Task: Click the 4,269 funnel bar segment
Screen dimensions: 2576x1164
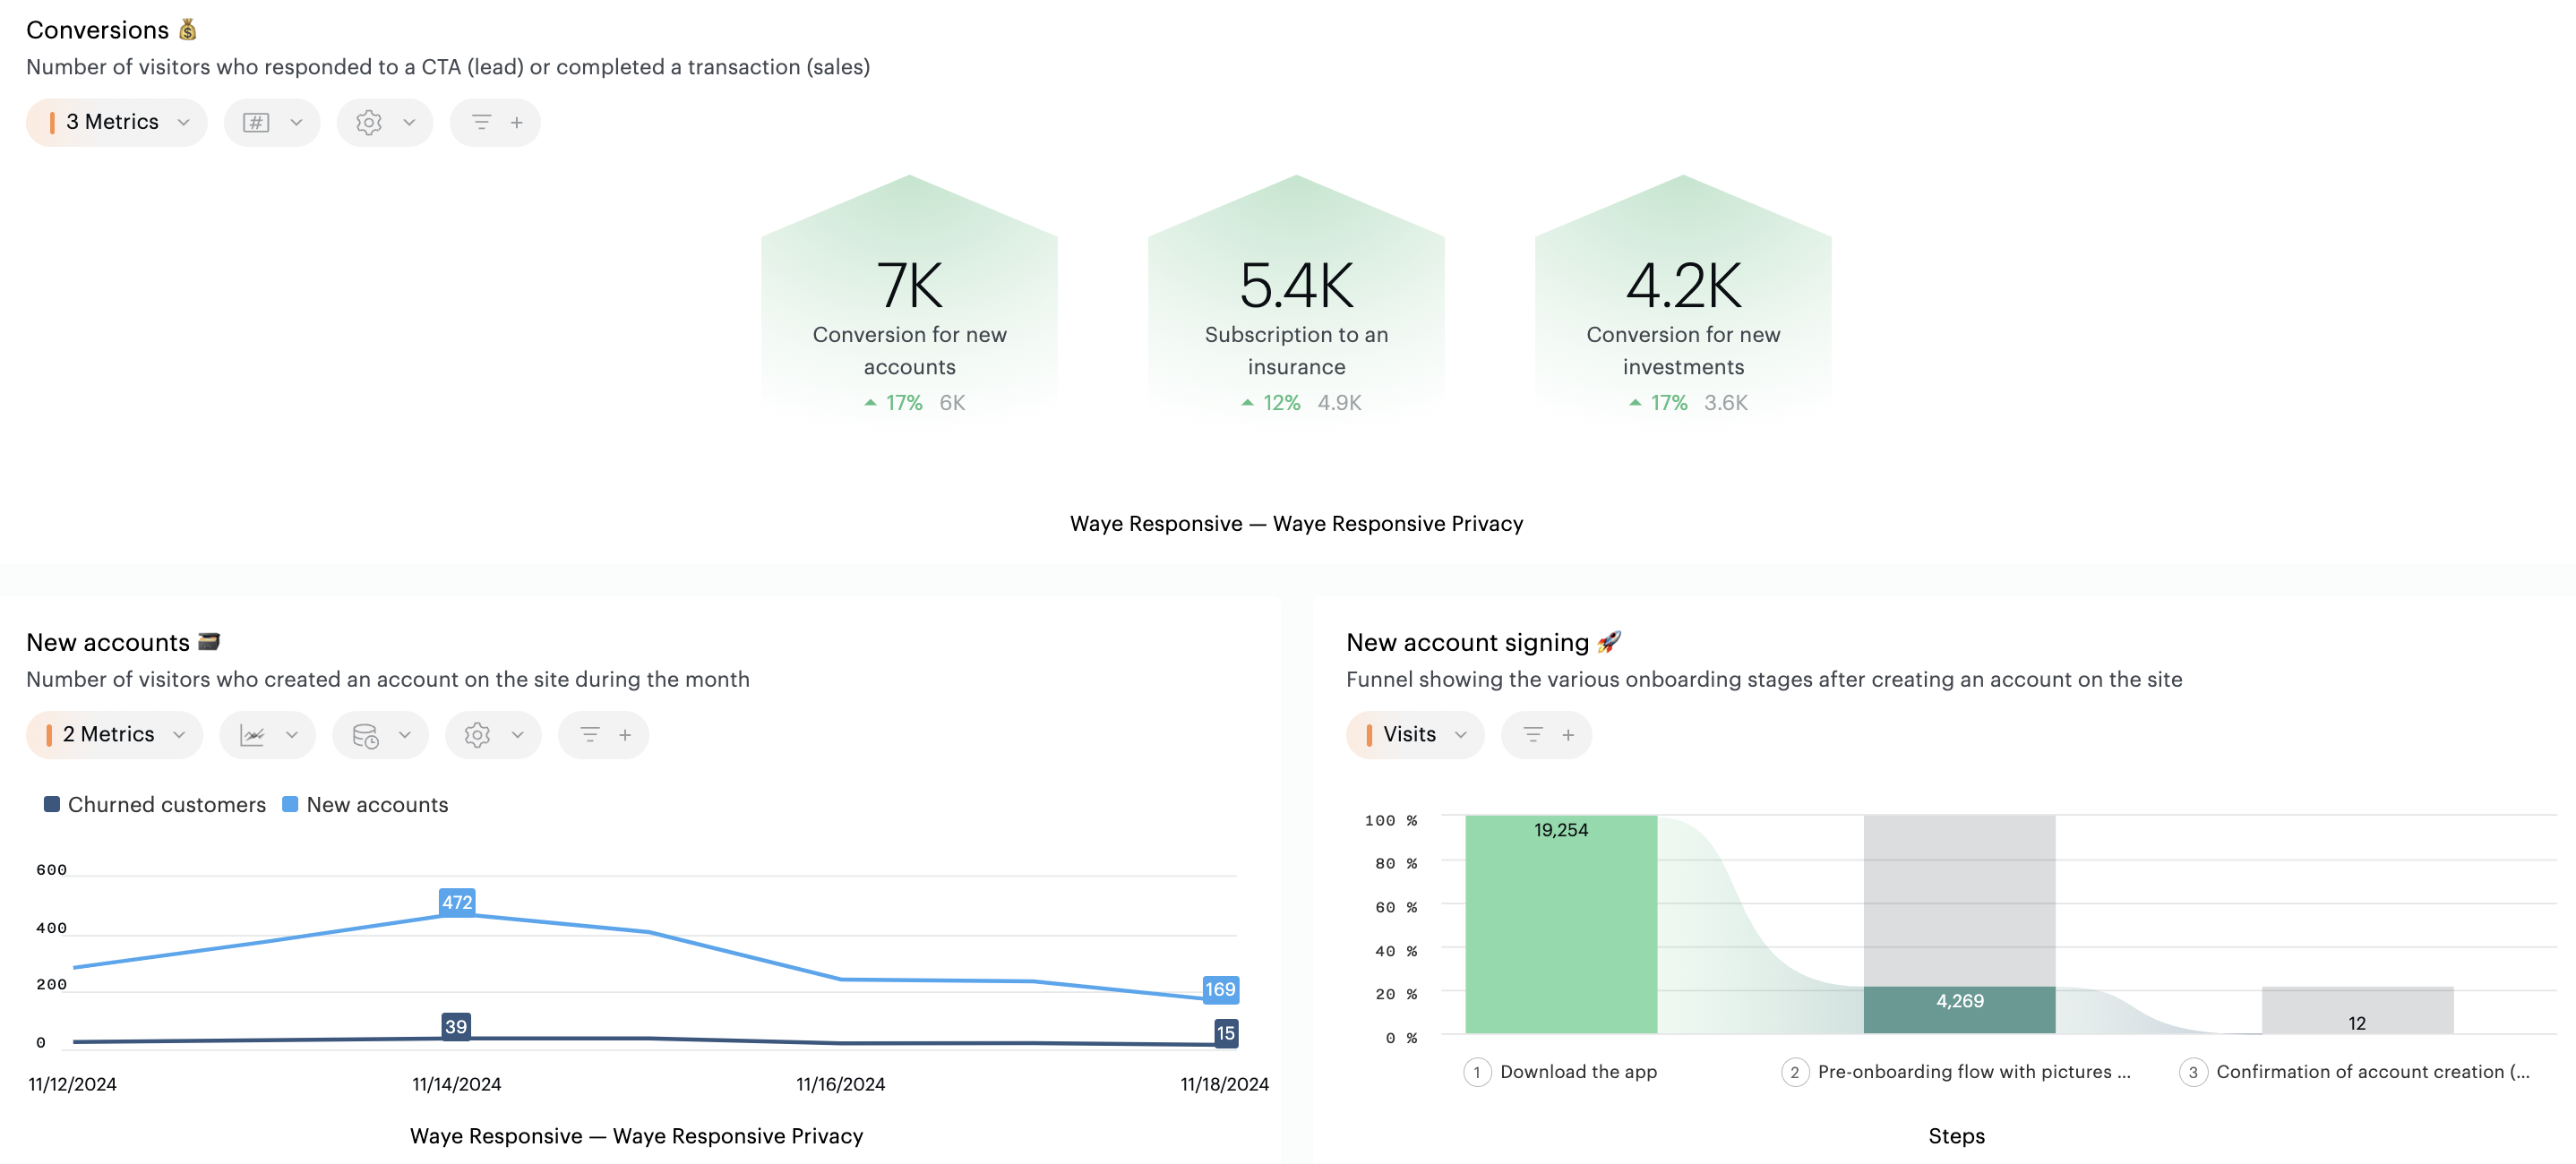Action: pos(1959,1008)
